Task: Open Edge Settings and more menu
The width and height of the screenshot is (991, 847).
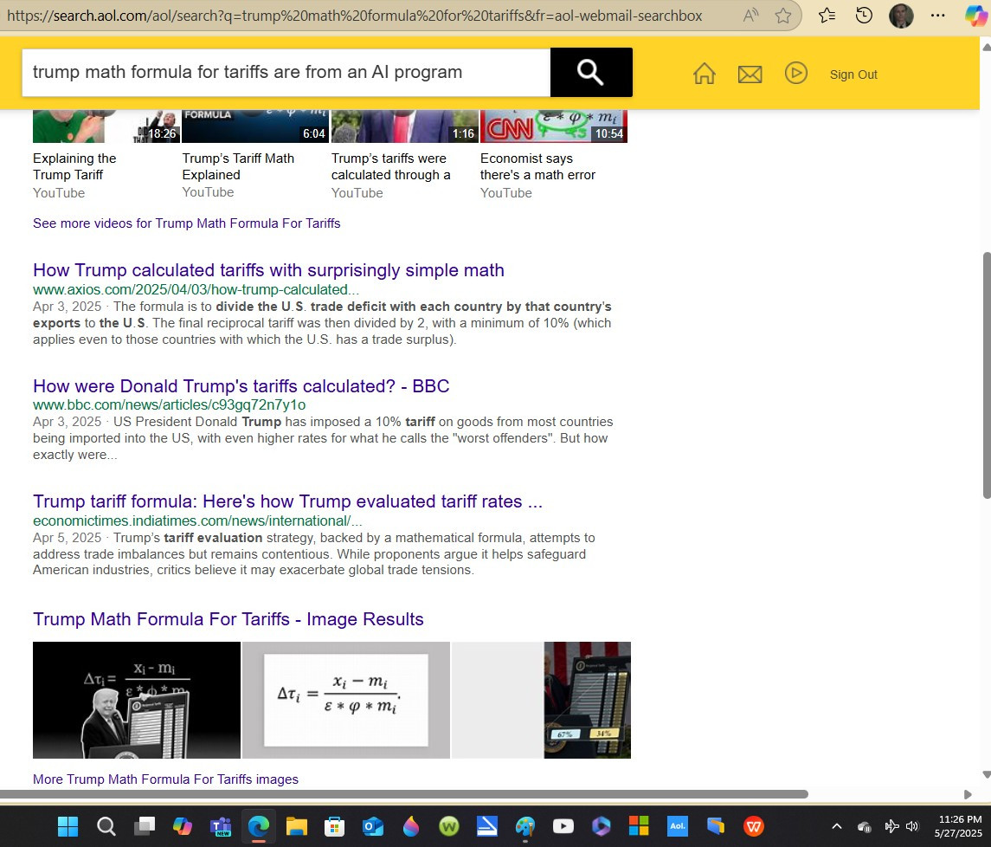Action: (938, 16)
